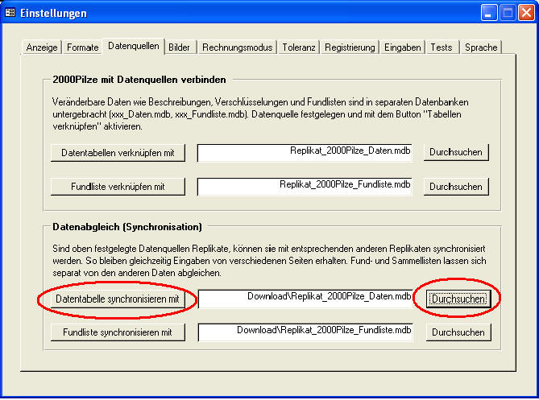
Task: Focus the Download\Replikat_2000Pilze_Fundliste.mdb path field
Action: point(305,332)
